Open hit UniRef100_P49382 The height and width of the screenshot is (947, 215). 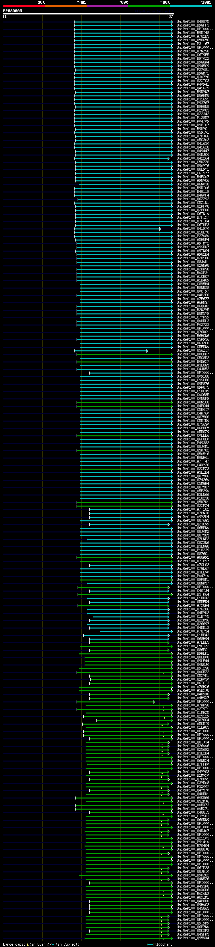(x=193, y=443)
